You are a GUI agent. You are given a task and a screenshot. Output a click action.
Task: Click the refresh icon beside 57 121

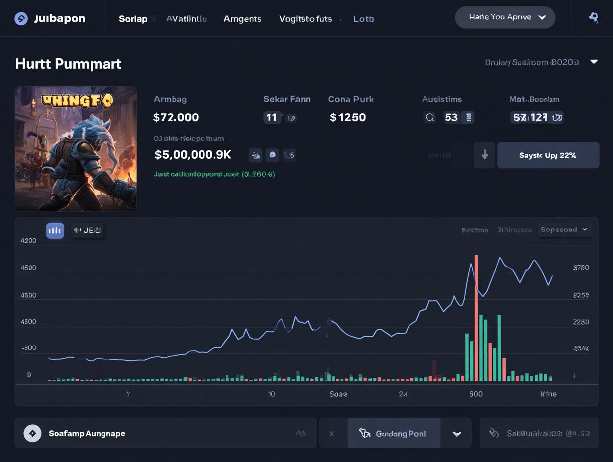click(x=557, y=117)
